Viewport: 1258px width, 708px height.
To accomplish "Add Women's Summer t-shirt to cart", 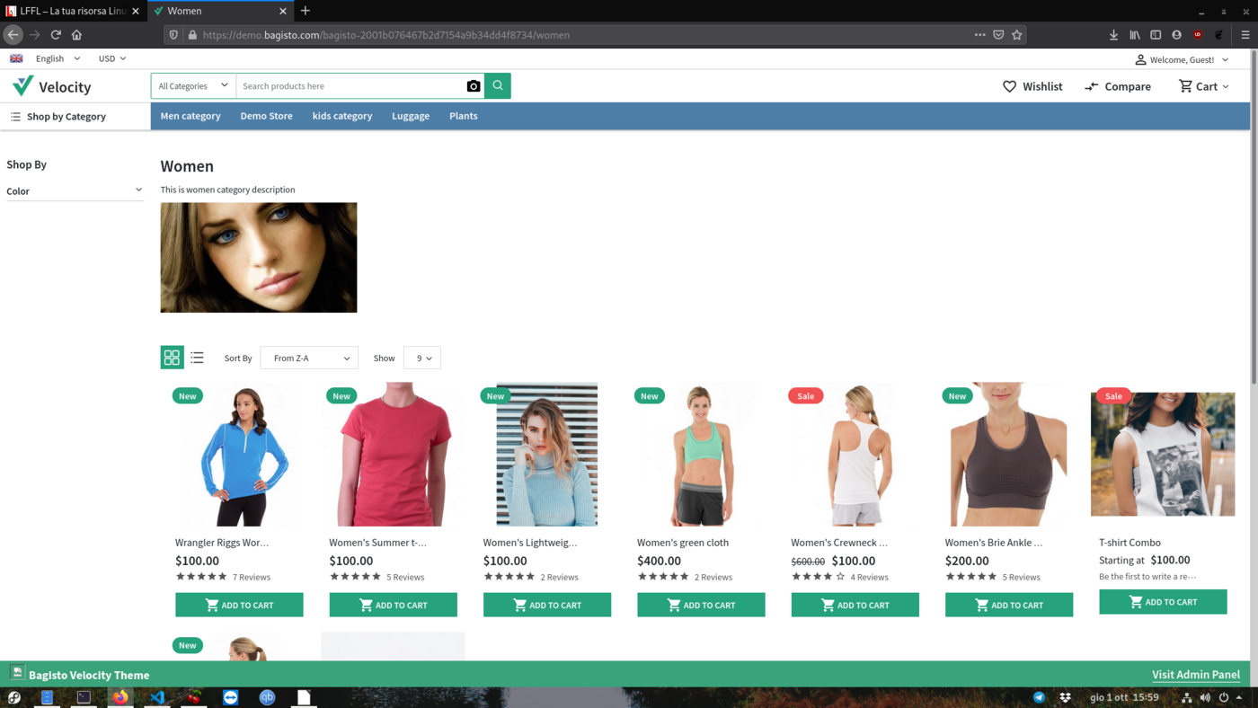I will pyautogui.click(x=393, y=605).
